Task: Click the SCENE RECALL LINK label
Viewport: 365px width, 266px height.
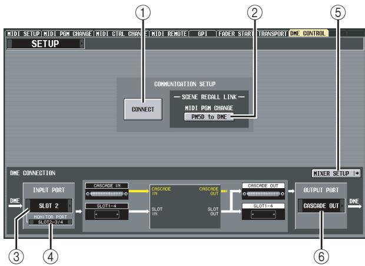Action: pos(209,97)
